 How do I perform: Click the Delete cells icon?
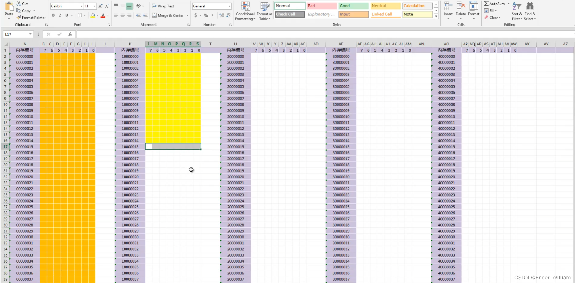(461, 6)
